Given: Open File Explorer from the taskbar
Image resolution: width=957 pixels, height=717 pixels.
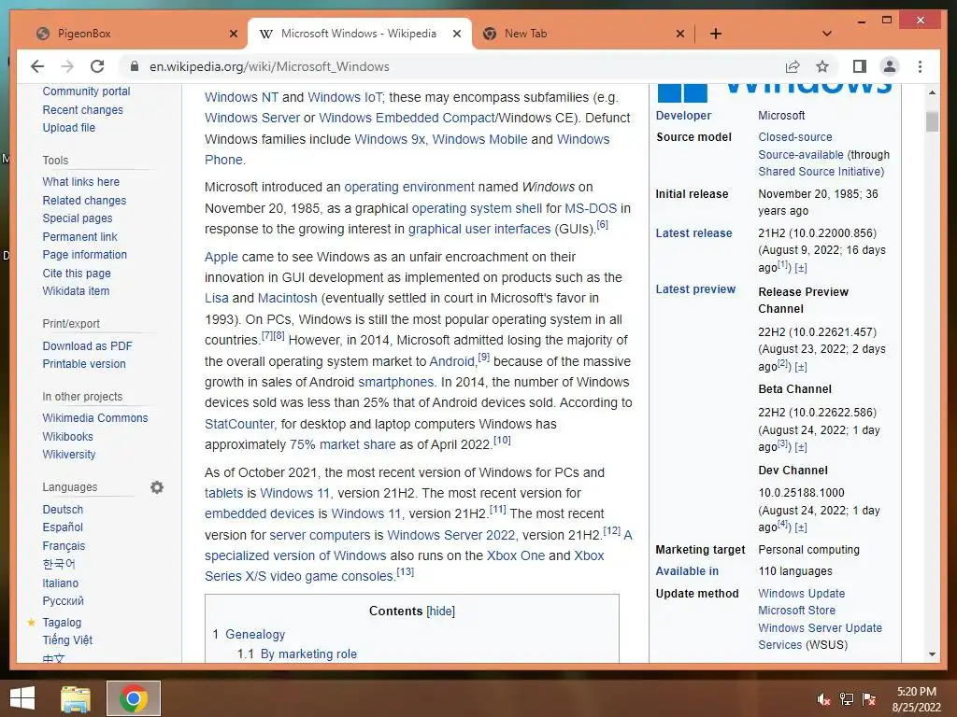Looking at the screenshot, I should point(76,698).
